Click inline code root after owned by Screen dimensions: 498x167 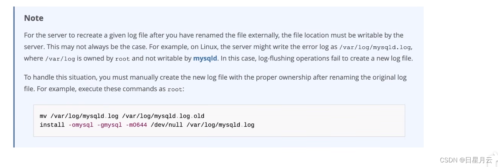(x=123, y=59)
